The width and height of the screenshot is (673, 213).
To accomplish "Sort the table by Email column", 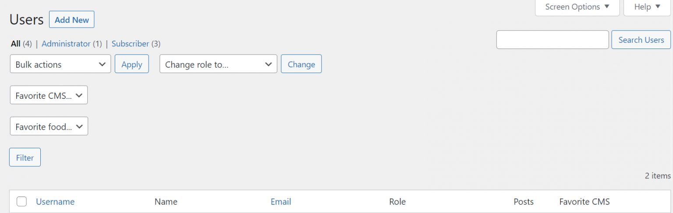I will tap(281, 202).
